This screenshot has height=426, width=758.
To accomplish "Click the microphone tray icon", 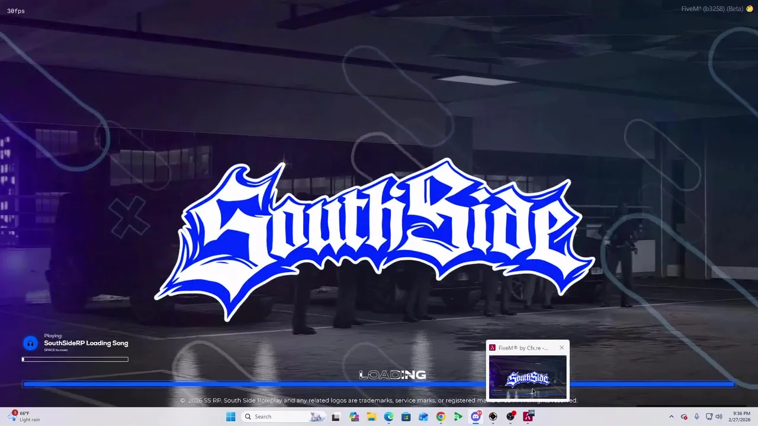I will click(696, 417).
